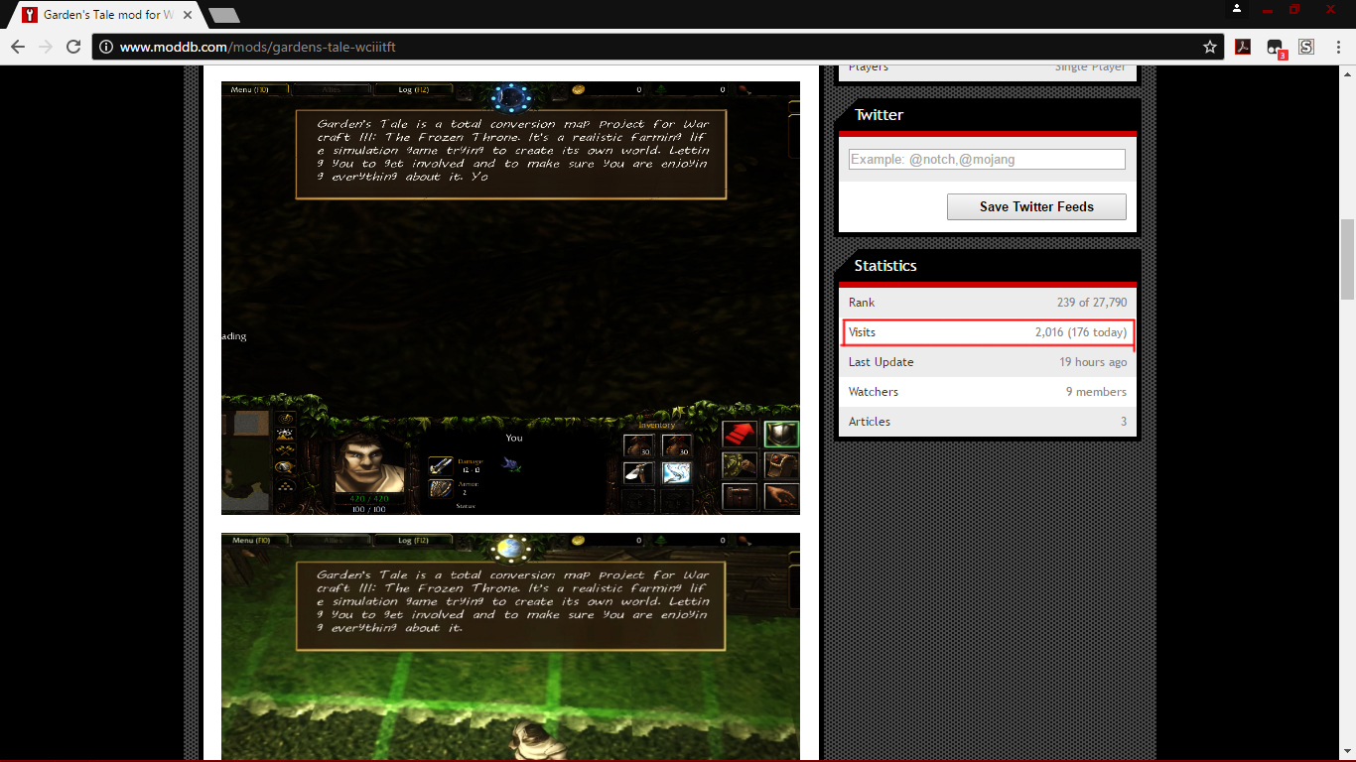Open the 9 members watchers link
Viewport: 1356px width, 762px height.
[1097, 392]
